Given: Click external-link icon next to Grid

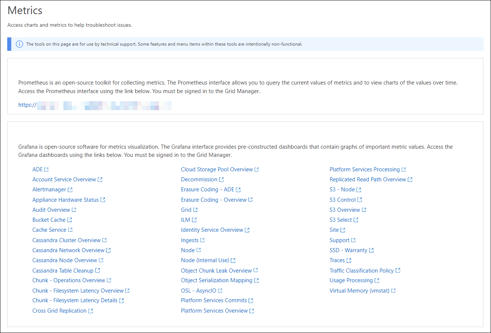Looking at the screenshot, I should (x=195, y=210).
